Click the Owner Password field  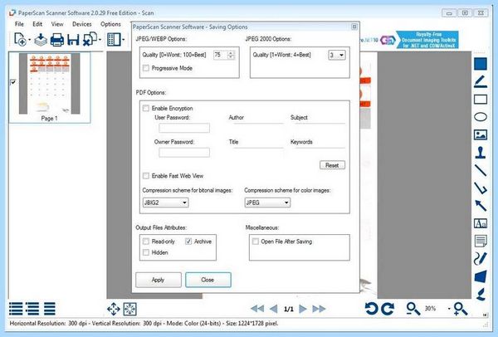[x=184, y=153]
